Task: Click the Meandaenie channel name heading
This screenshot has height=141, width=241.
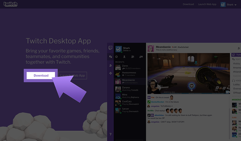Action: (x=163, y=47)
